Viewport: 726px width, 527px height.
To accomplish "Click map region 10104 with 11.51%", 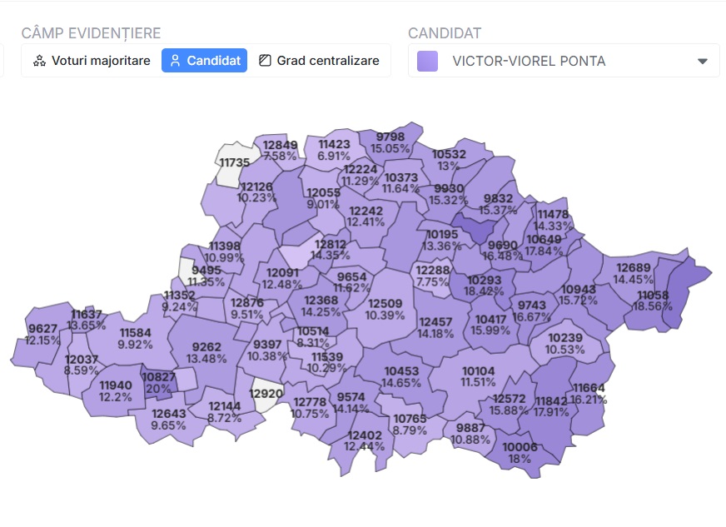I will (x=478, y=376).
